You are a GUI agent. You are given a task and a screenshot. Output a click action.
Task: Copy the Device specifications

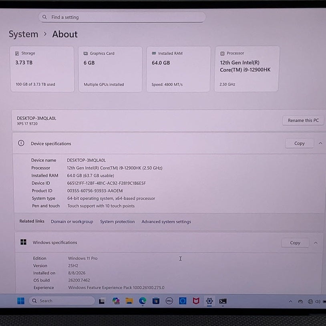coord(300,143)
